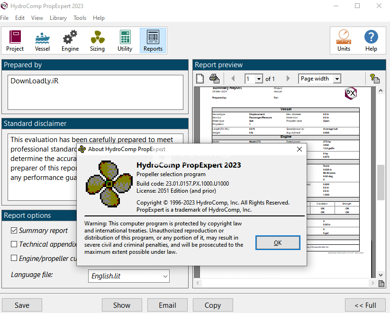
Task: Toggle the Summary report checkbox
Action: pos(14,231)
